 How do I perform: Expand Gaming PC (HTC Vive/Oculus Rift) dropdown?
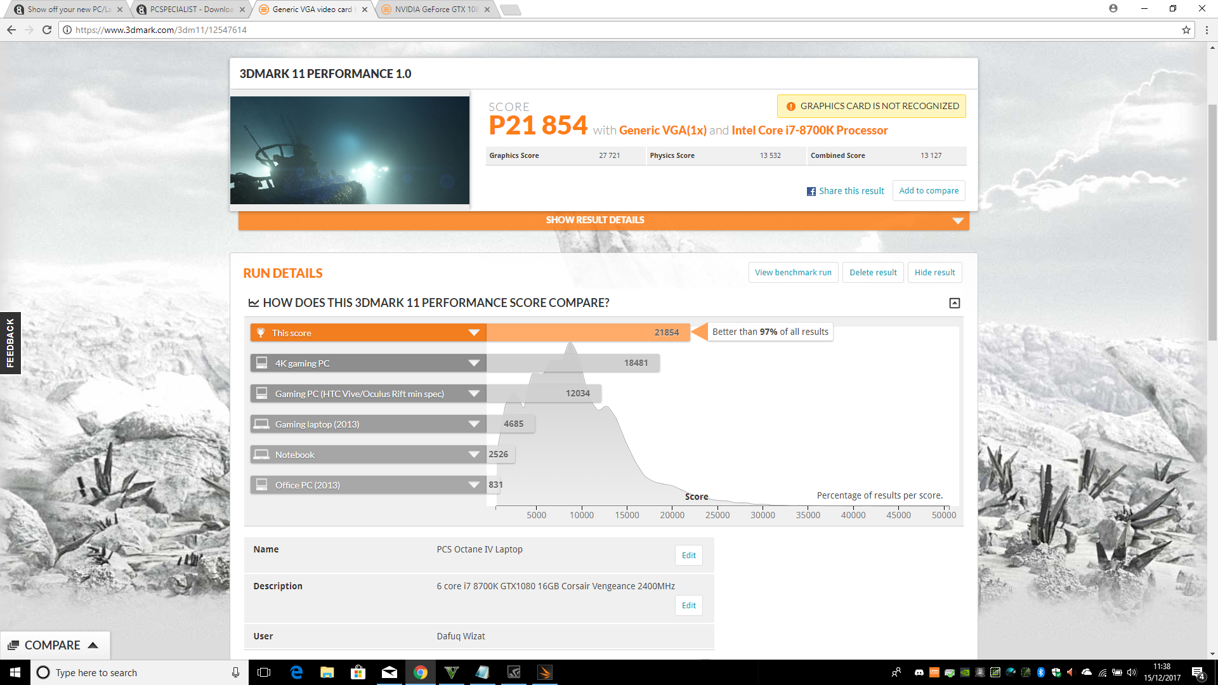click(473, 394)
